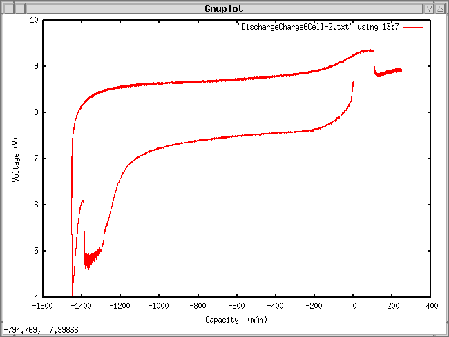The height and width of the screenshot is (337, 449).
Task: Click the "Capacity (mAh)" x-axis label
Action: click(236, 320)
